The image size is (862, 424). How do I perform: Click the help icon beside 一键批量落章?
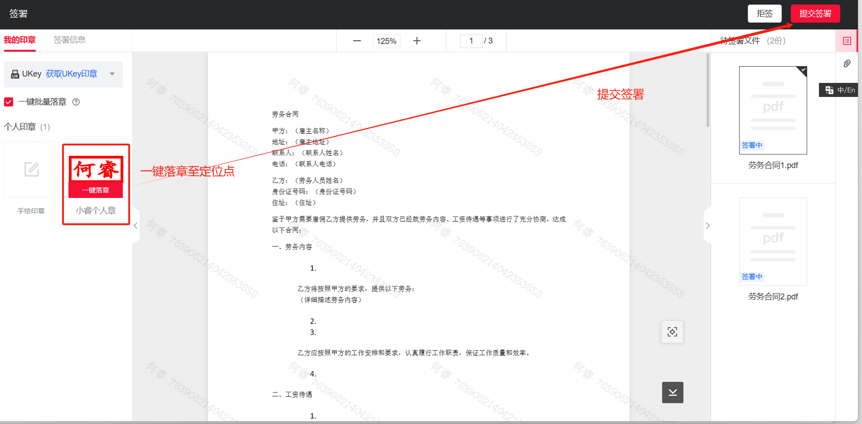pyautogui.click(x=76, y=102)
